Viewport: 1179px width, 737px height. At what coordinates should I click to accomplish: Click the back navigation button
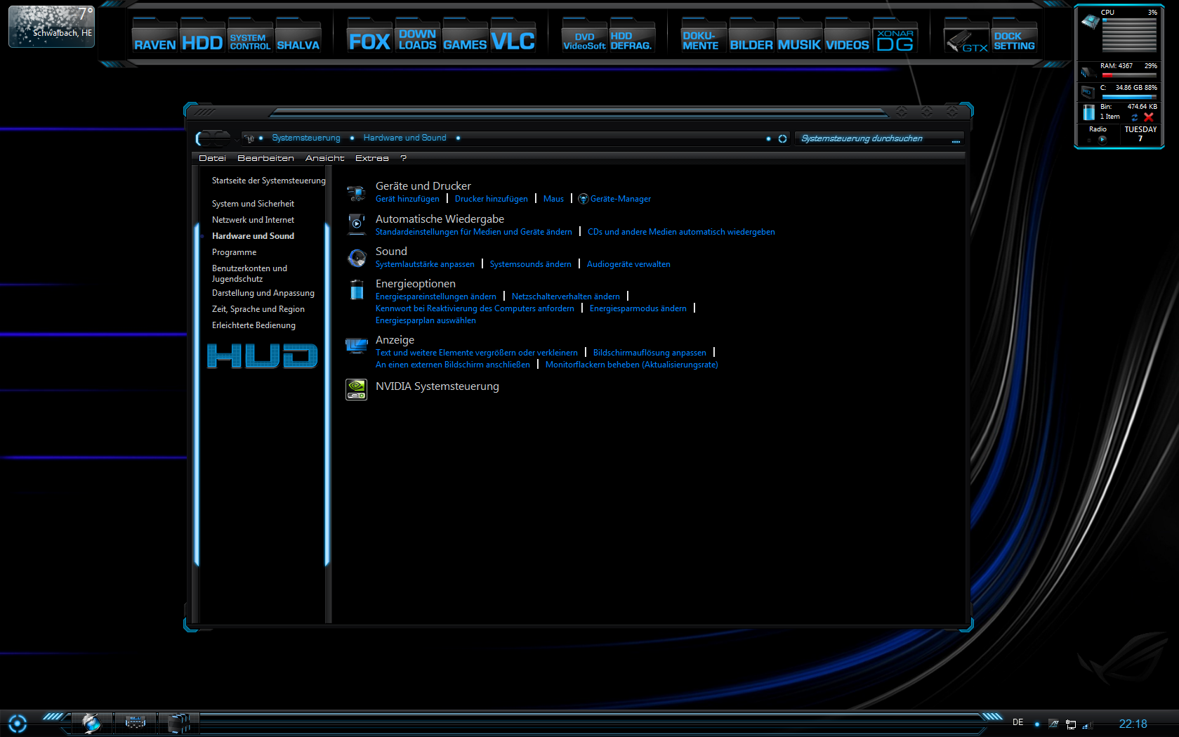(204, 138)
